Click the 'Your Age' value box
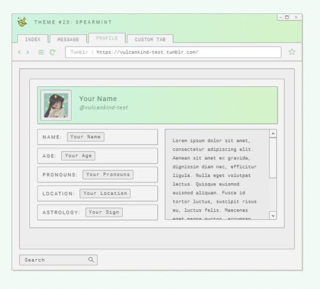 (x=78, y=155)
